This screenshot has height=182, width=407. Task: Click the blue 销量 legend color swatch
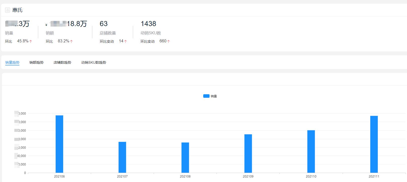[206, 96]
